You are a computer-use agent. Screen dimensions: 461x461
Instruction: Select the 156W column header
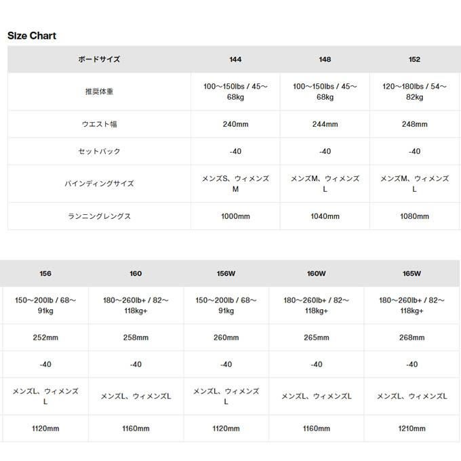(x=226, y=274)
